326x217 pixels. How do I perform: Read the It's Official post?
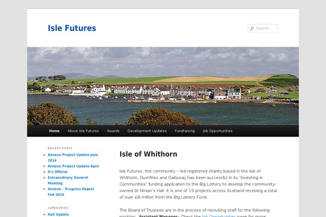point(58,172)
